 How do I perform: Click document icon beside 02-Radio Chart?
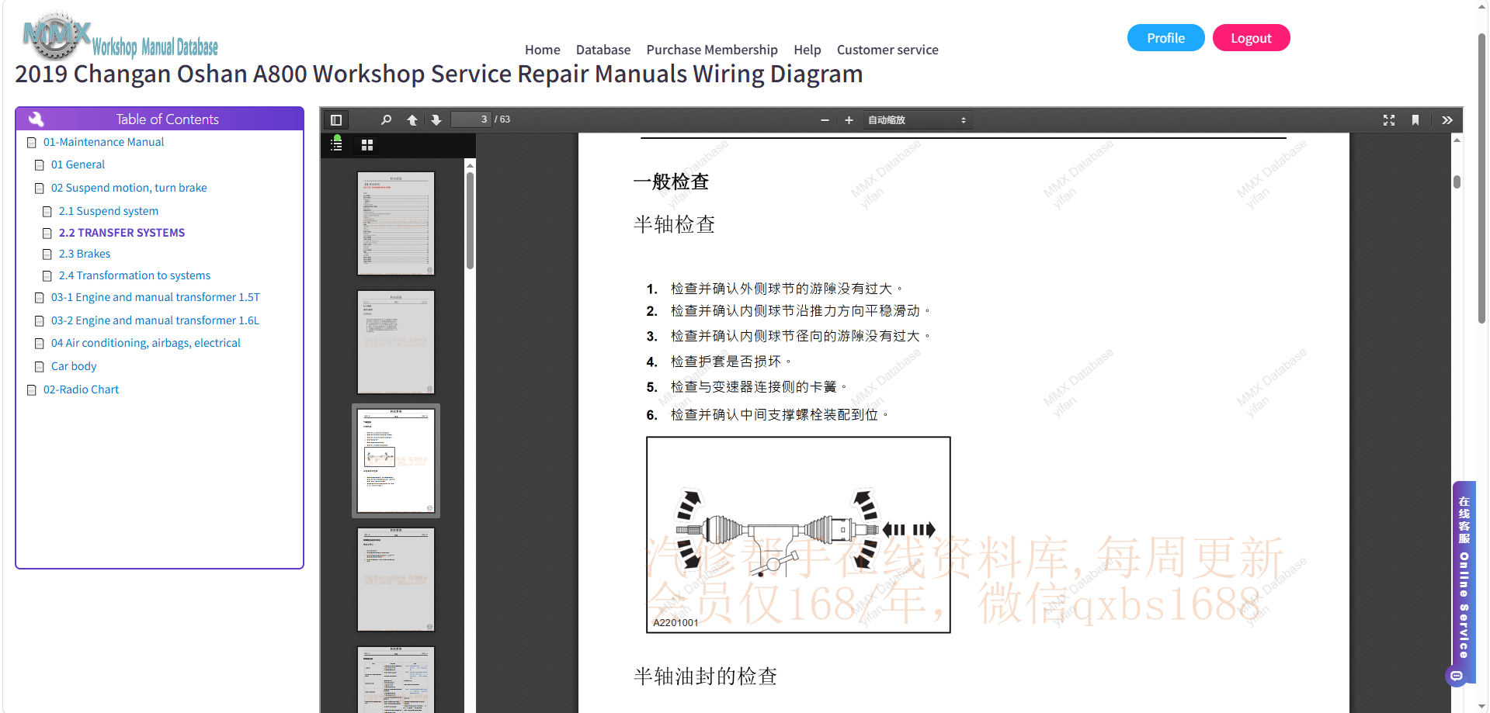point(32,390)
